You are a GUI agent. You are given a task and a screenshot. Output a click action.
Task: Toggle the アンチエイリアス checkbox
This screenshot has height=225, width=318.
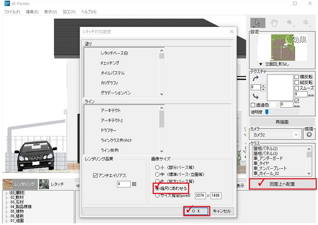[x=95, y=175]
